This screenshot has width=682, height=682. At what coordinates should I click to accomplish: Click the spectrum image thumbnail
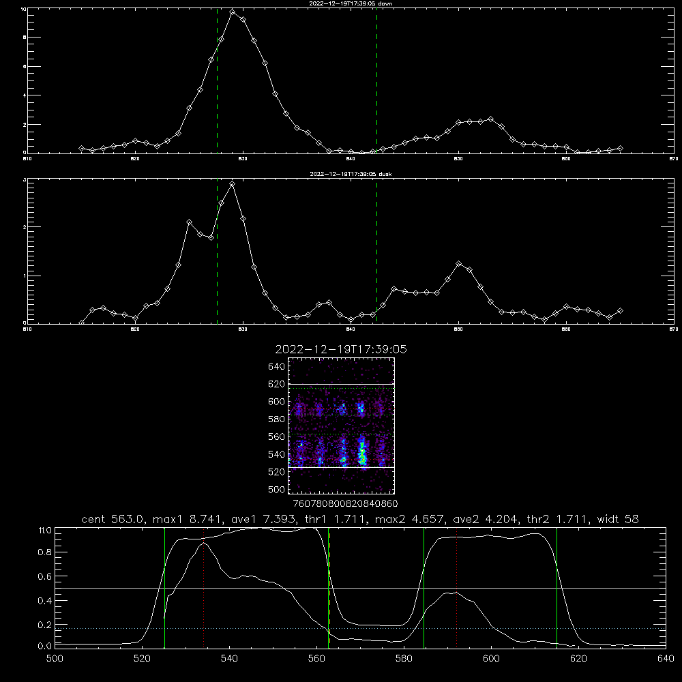(342, 426)
